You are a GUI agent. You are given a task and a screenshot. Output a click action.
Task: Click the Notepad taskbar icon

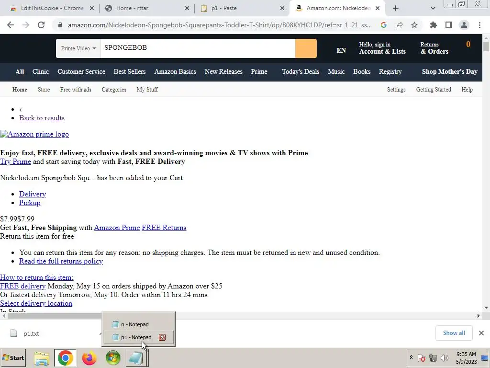point(136,358)
